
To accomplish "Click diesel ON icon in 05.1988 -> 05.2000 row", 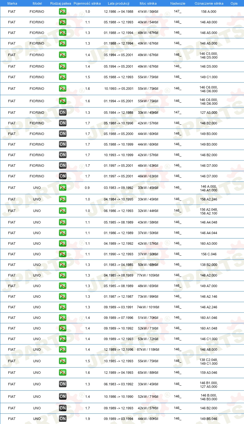I will point(63,134).
